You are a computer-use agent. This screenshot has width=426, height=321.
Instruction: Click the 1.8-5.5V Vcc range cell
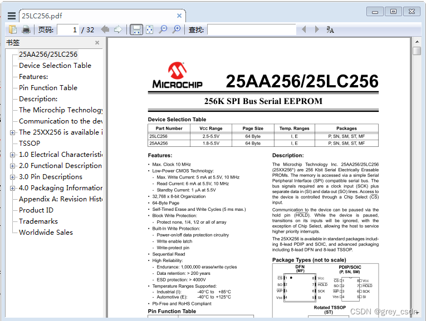[211, 144]
